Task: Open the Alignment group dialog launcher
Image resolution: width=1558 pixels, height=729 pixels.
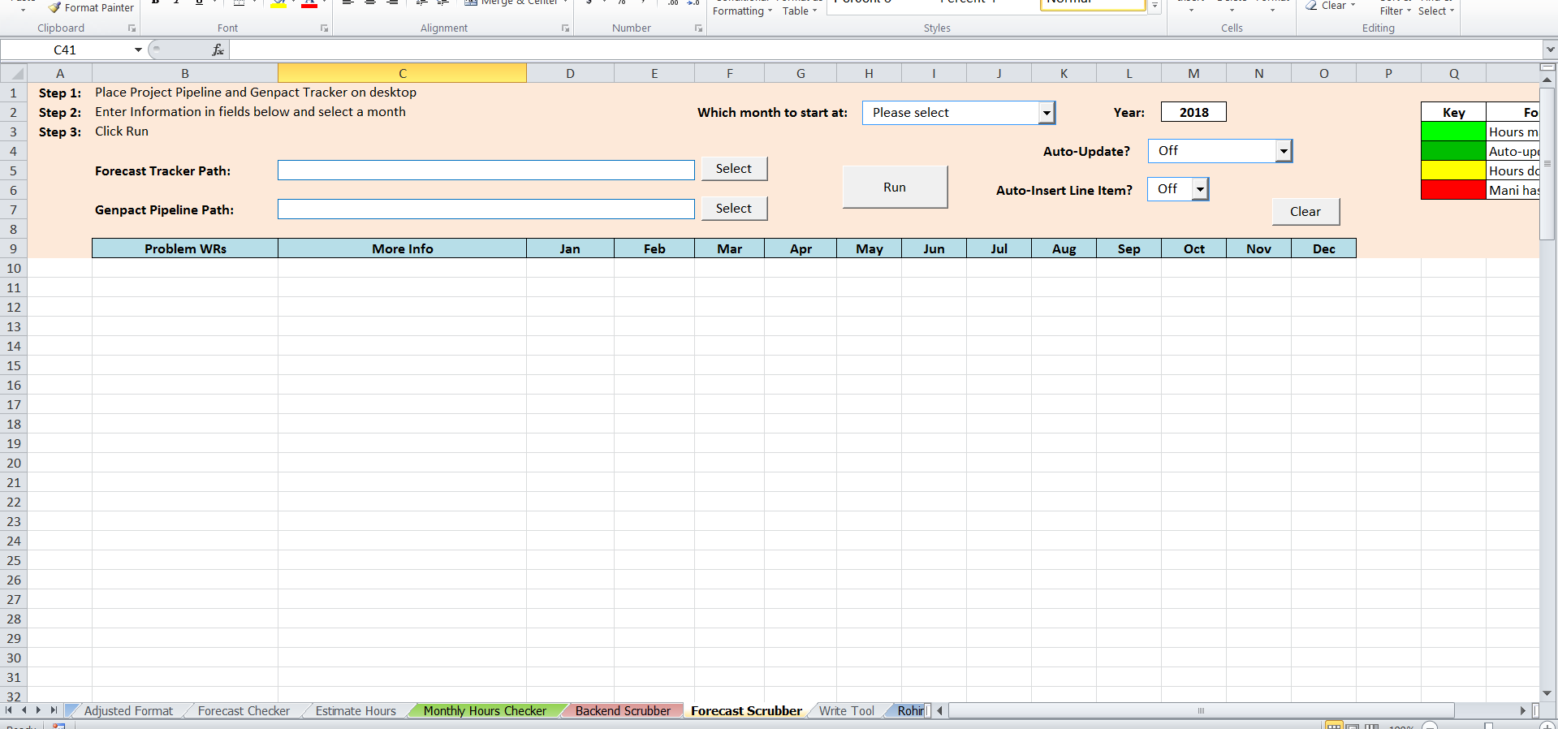Action: click(x=565, y=28)
